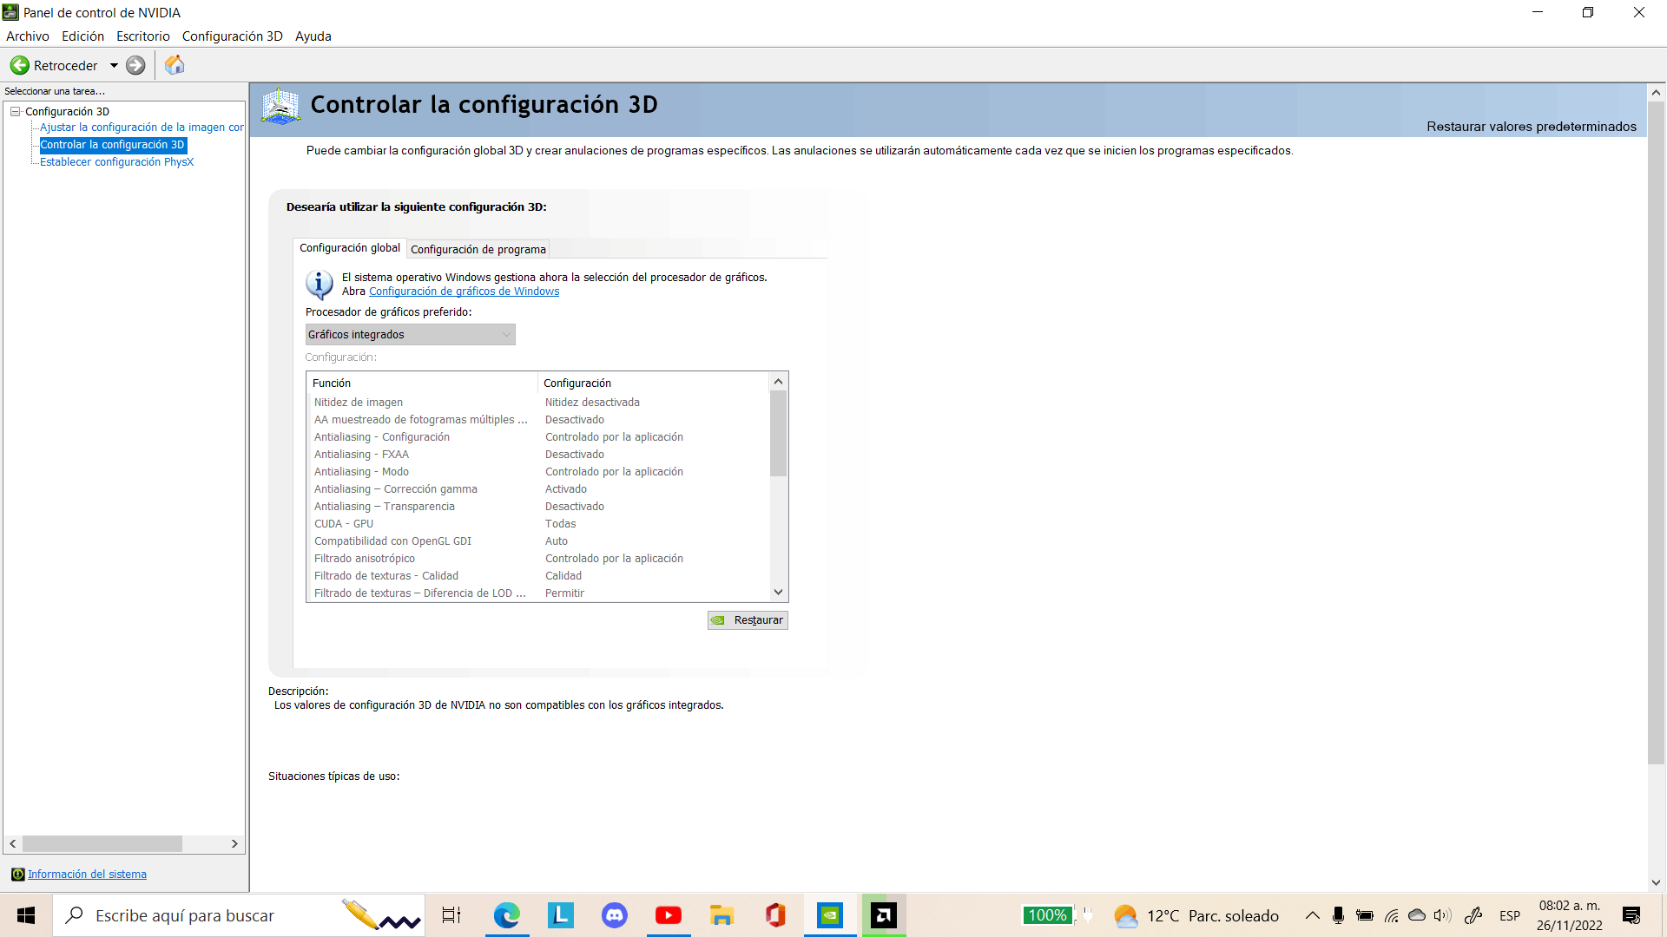Switch to Configuración de programa tab

tap(478, 249)
